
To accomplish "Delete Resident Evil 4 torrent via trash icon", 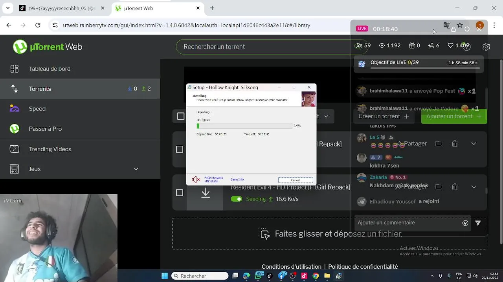I will (x=455, y=187).
